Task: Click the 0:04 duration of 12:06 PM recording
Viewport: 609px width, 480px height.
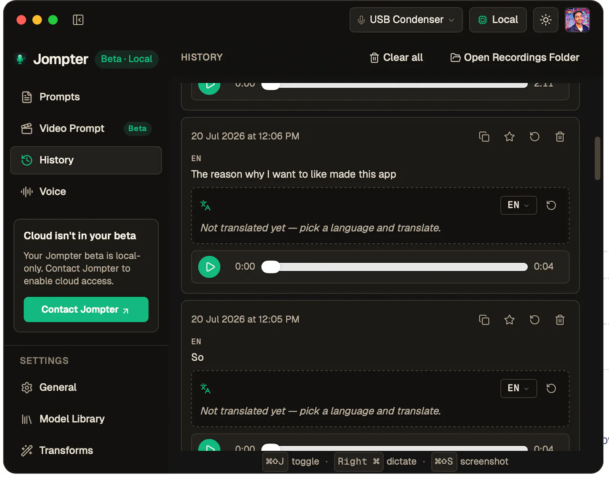Action: (x=543, y=266)
